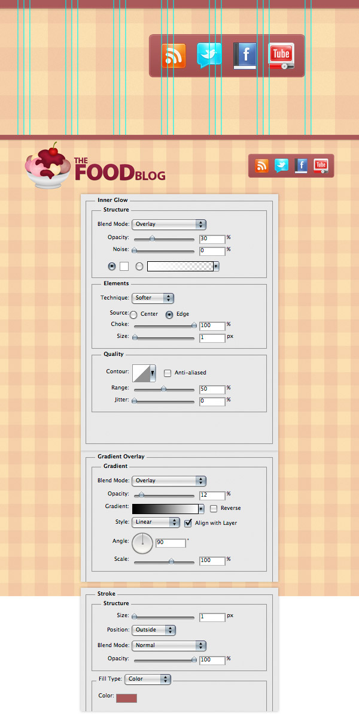This screenshot has height=722, width=359.
Task: Click the Scale value field
Action: [212, 561]
